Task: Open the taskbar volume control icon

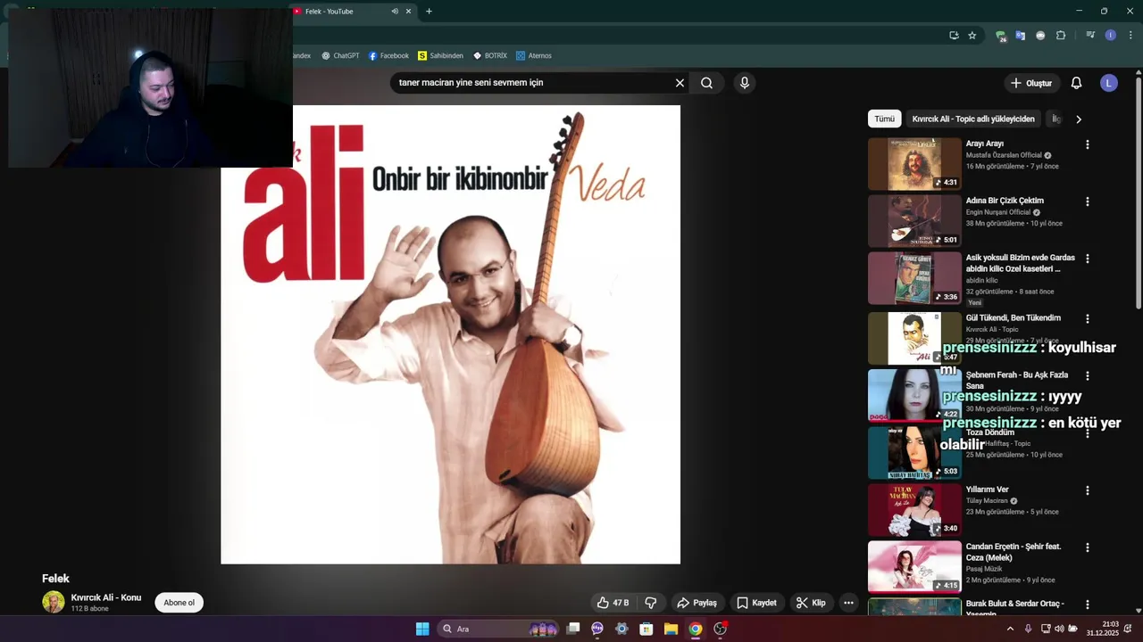Action: (x=1059, y=629)
